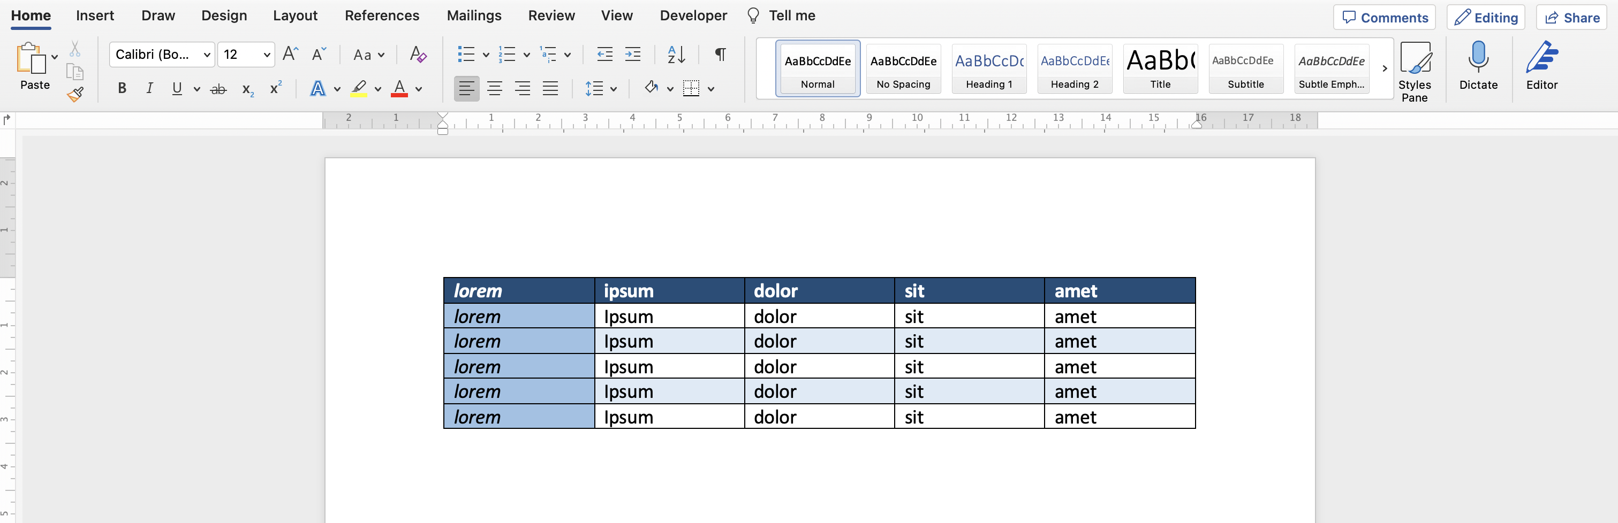Toggle bold formatting
Screen dimensions: 1618x523
click(122, 88)
